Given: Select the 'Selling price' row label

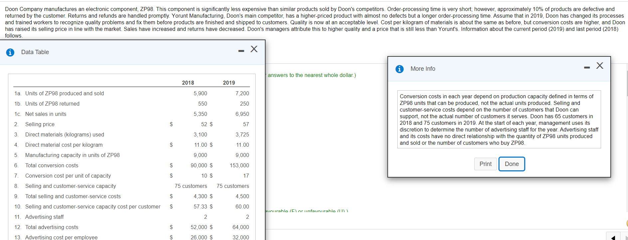Looking at the screenshot, I should [40, 124].
